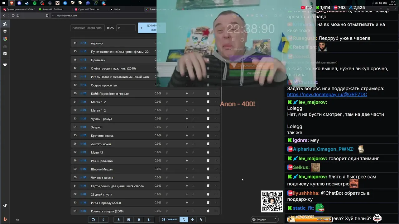Click the download/import lots icon
The height and width of the screenshot is (224, 399).
click(x=118, y=220)
